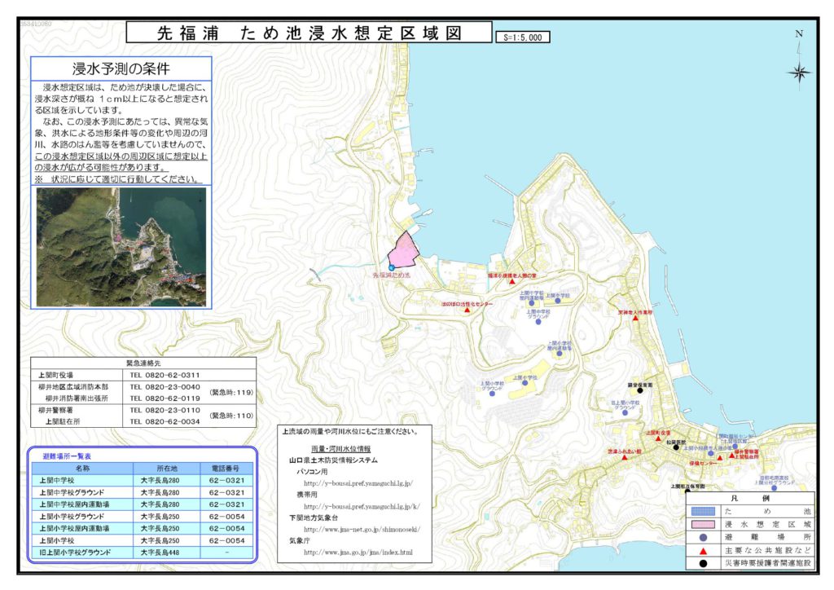The width and height of the screenshot is (834, 590).
Task: Click the 名称 column header
Action: 82,468
